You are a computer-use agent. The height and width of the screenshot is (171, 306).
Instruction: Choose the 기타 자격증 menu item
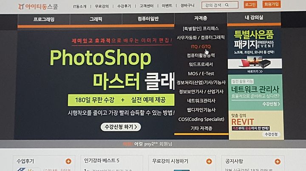click(x=201, y=128)
